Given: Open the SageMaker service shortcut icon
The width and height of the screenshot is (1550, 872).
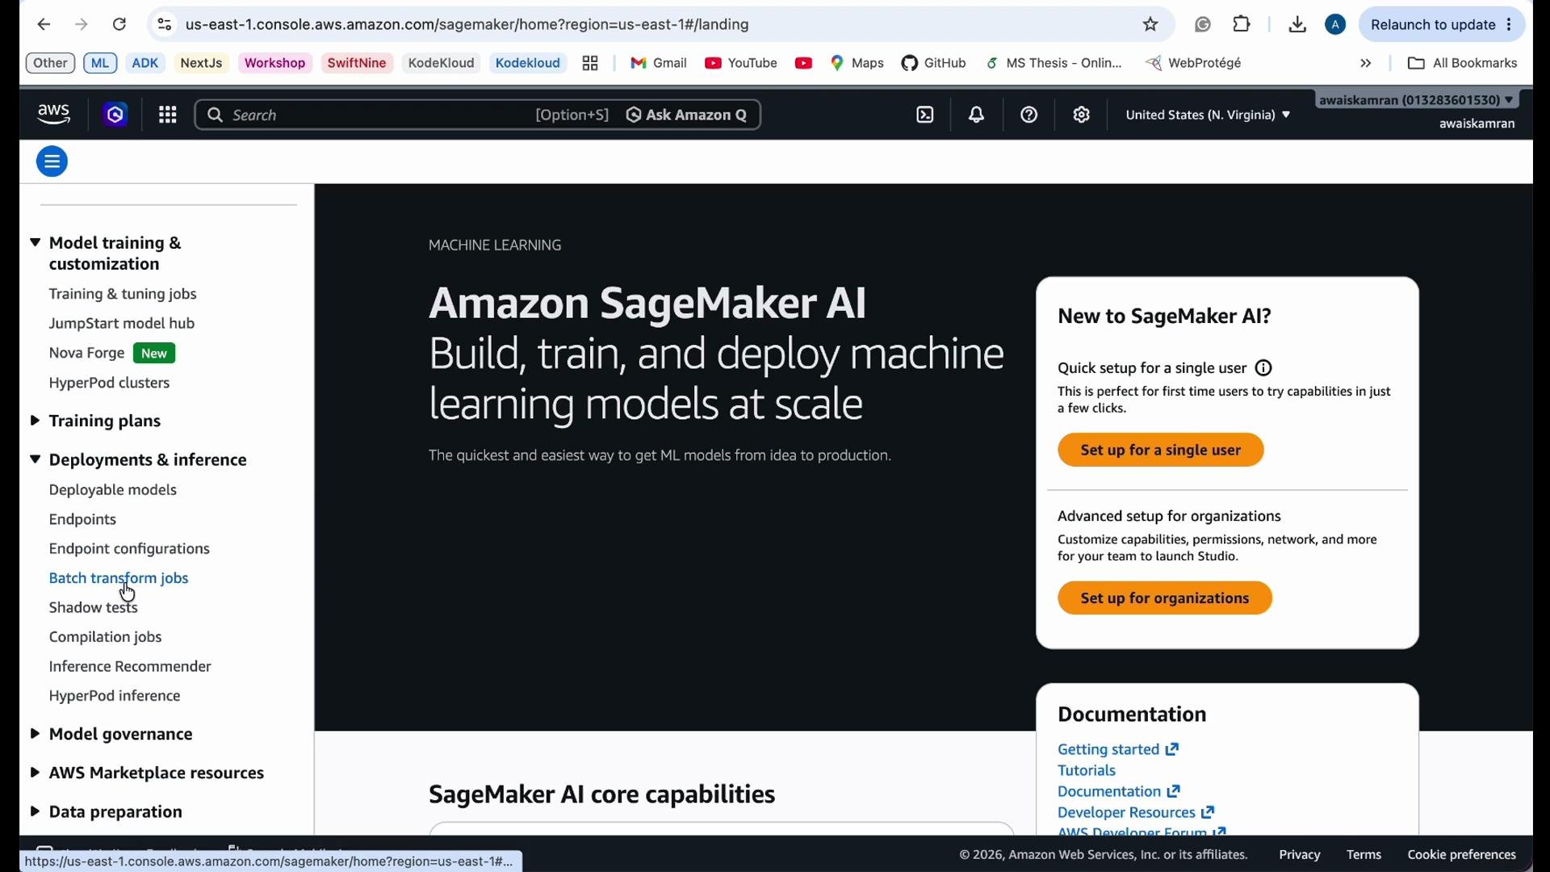Looking at the screenshot, I should click(116, 115).
